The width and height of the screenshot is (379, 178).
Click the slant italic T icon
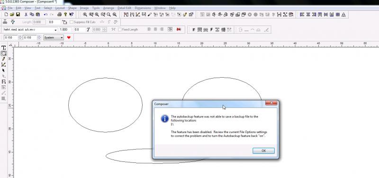click(x=88, y=29)
